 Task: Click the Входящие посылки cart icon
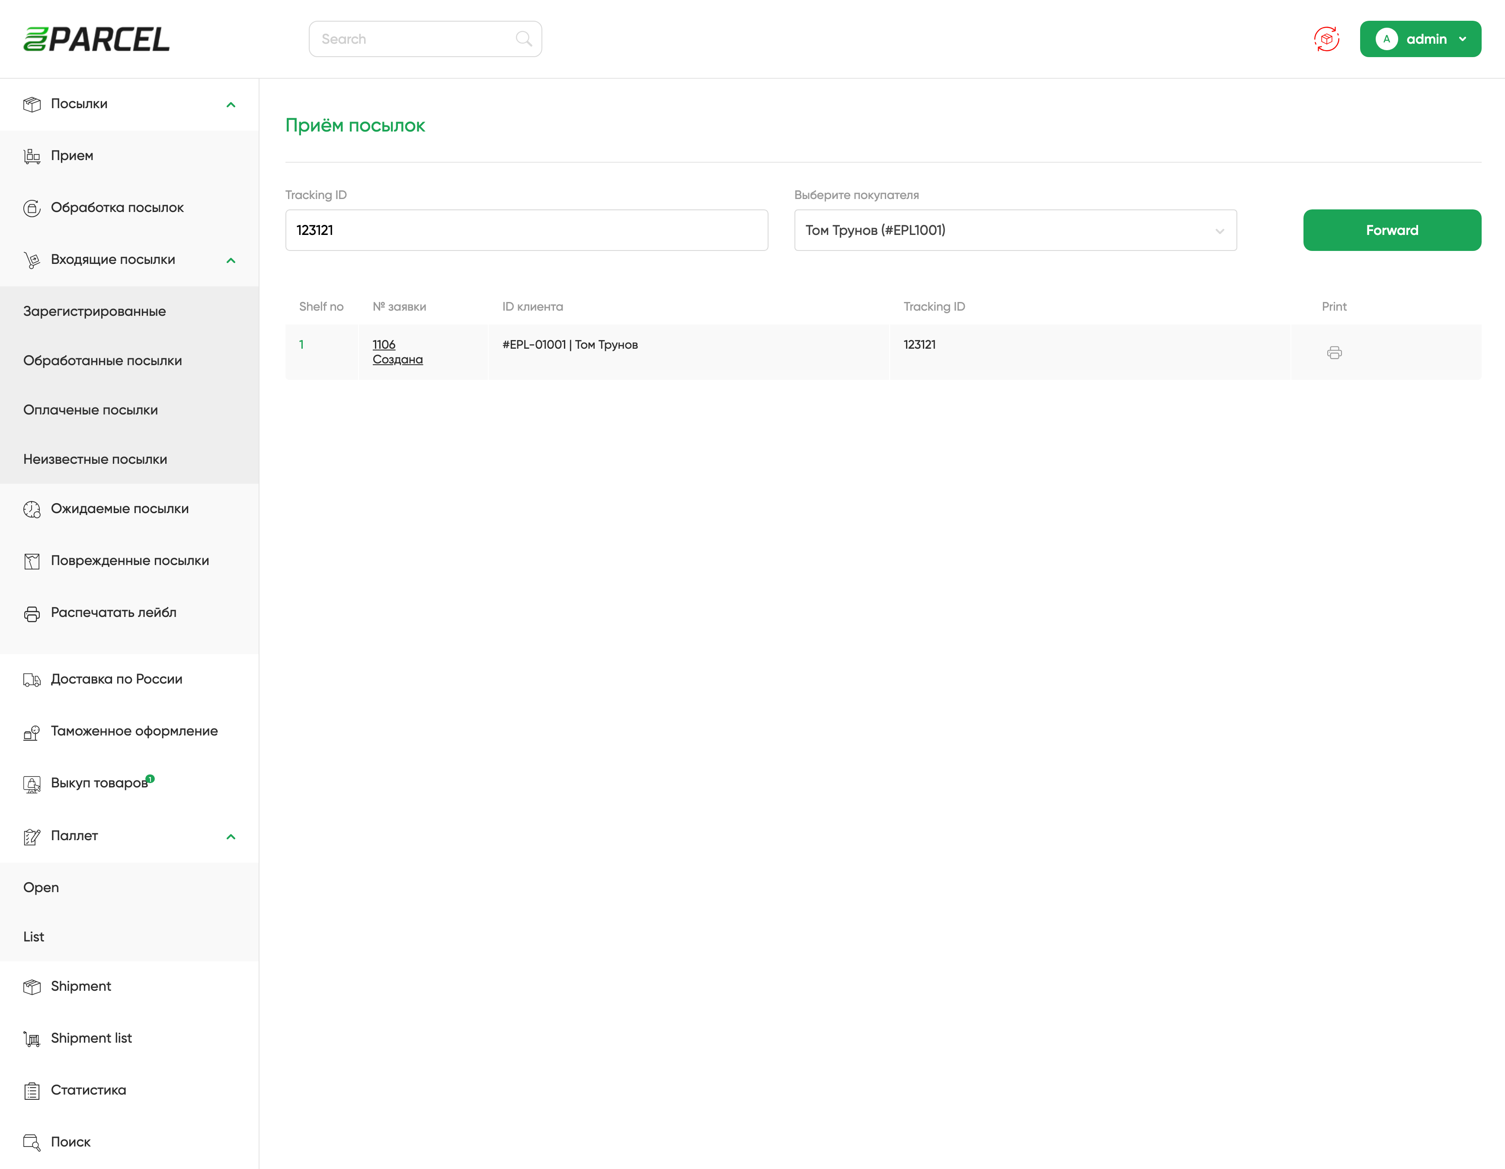[x=32, y=260]
